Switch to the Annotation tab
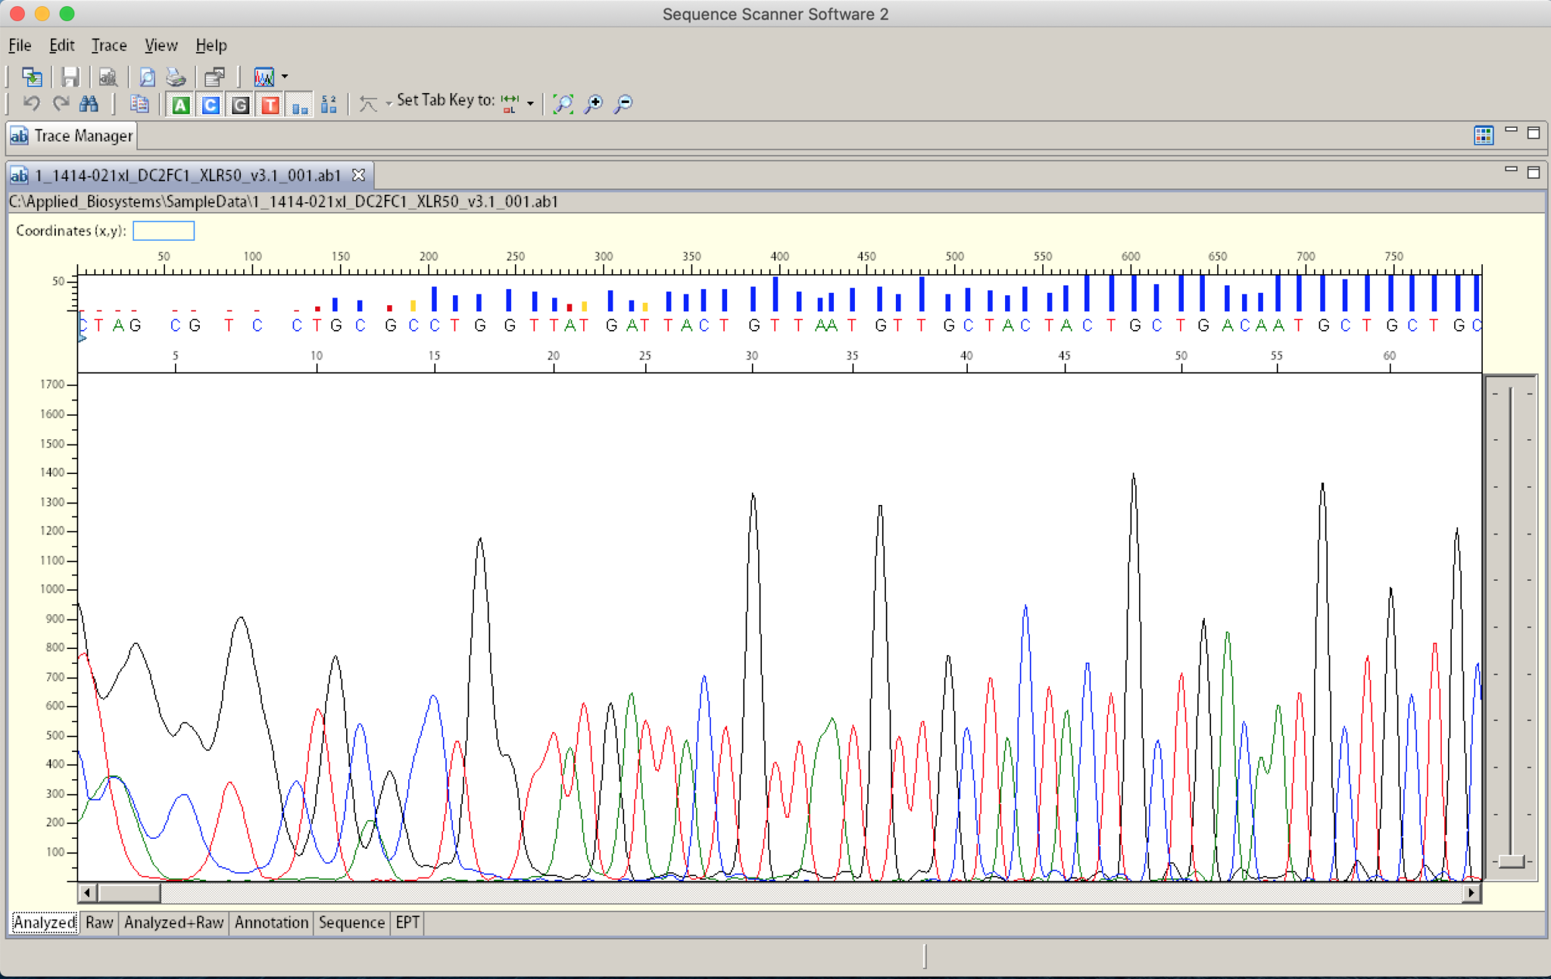 (x=271, y=922)
